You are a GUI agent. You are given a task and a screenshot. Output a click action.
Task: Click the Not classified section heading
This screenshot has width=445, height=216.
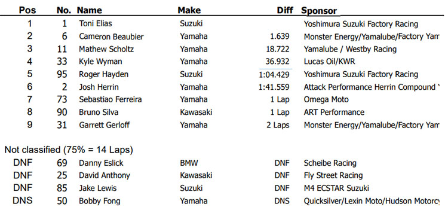click(69, 150)
